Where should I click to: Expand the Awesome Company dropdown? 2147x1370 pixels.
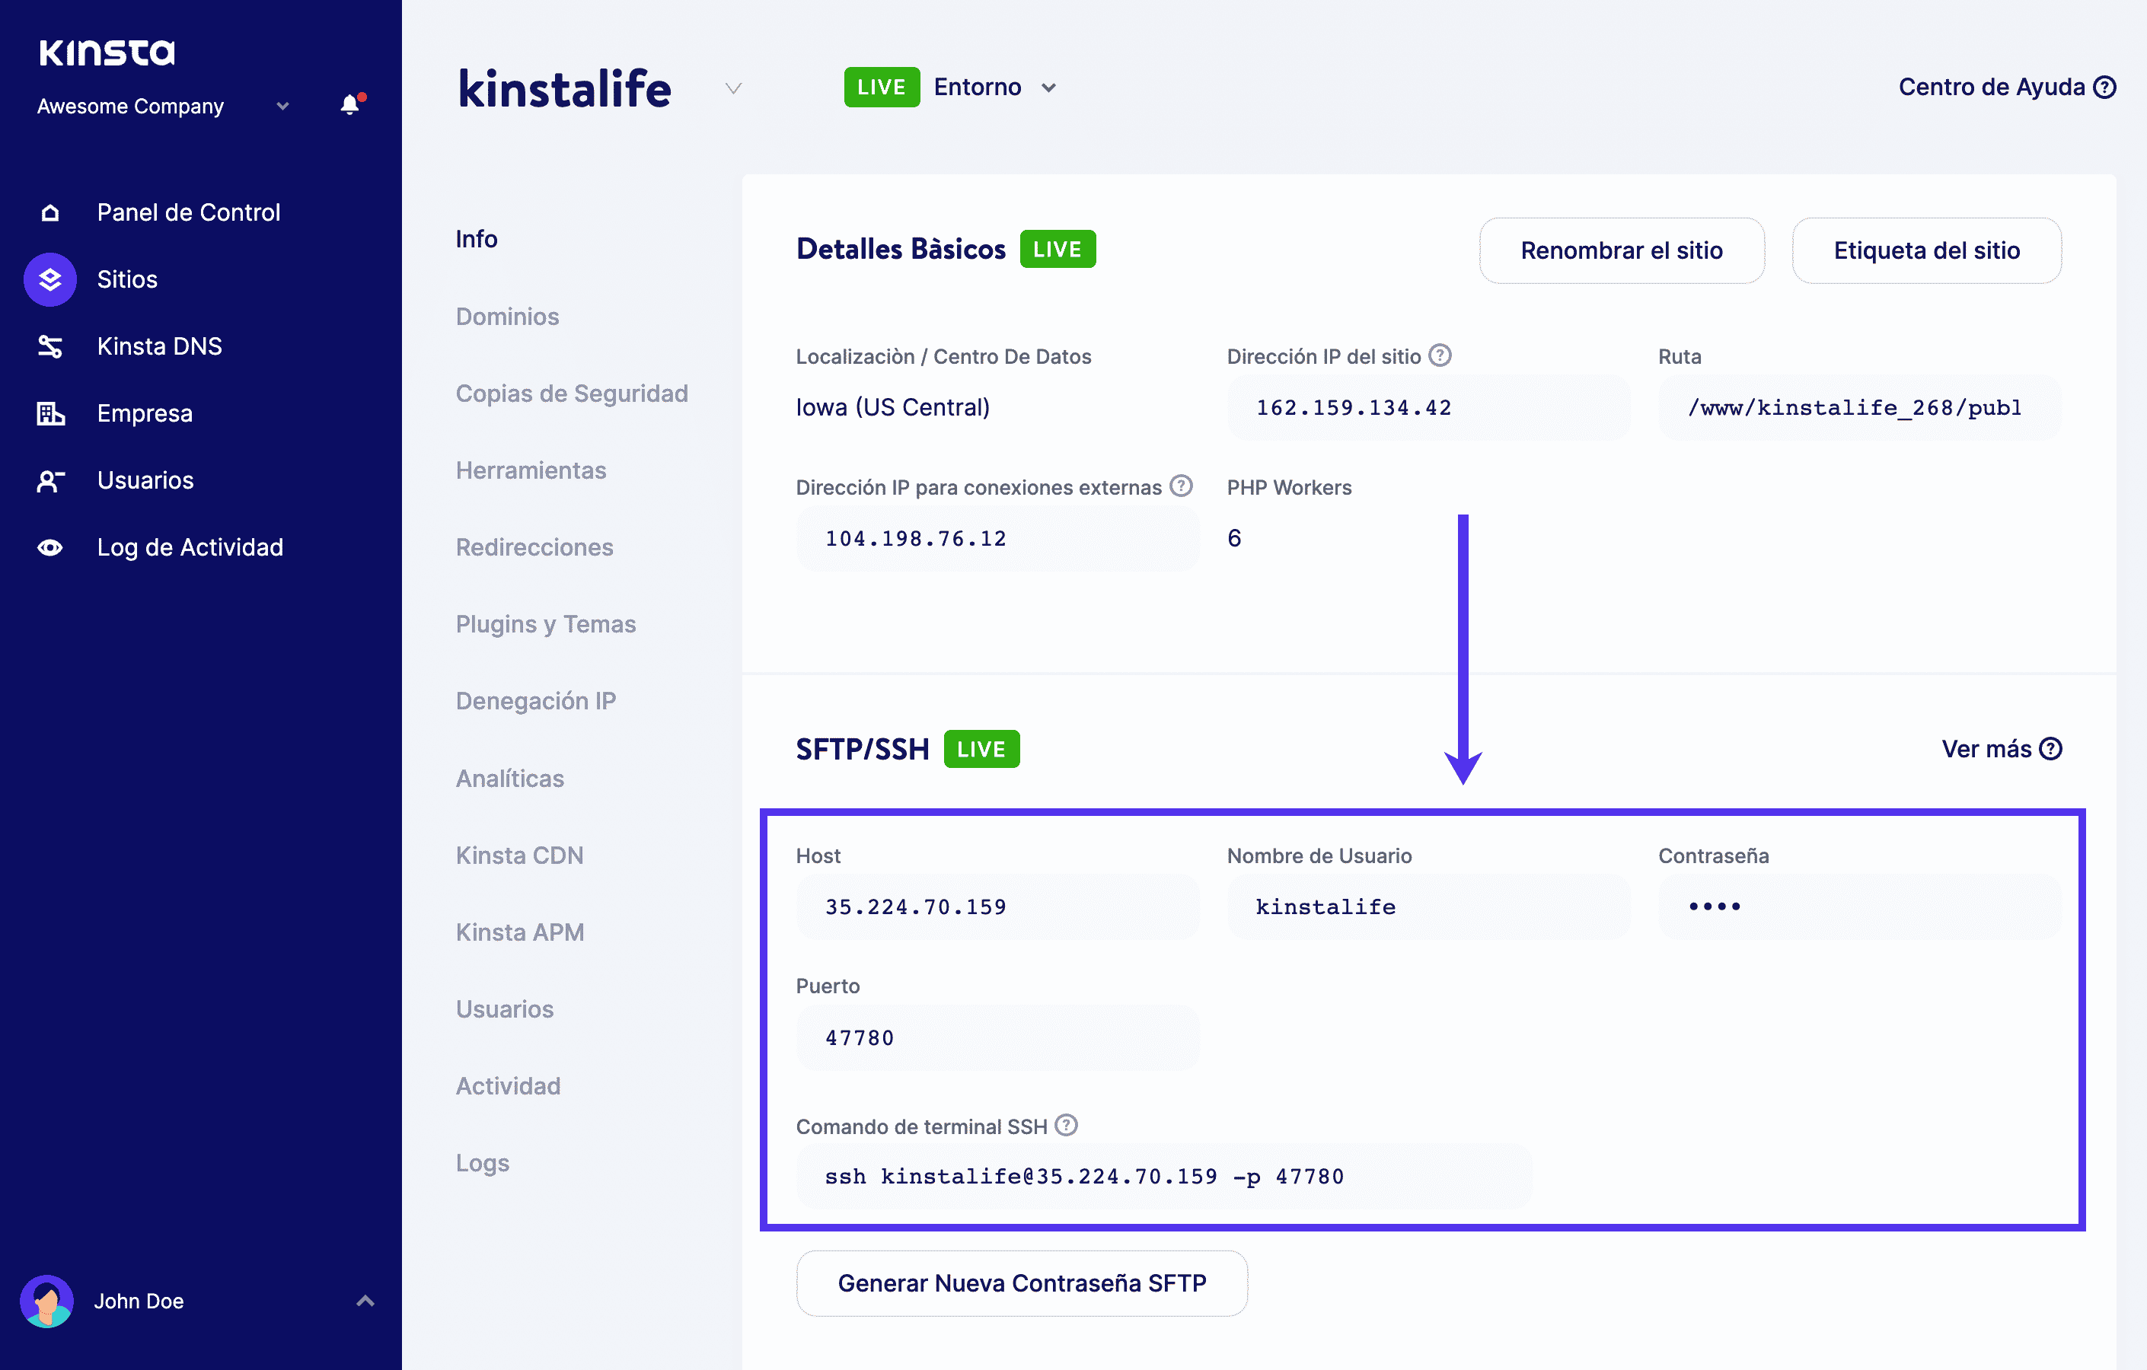(282, 106)
